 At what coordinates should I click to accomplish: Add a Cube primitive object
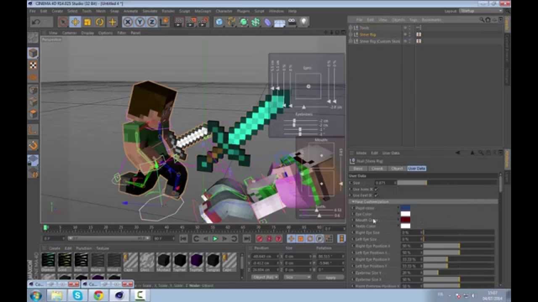(x=219, y=22)
